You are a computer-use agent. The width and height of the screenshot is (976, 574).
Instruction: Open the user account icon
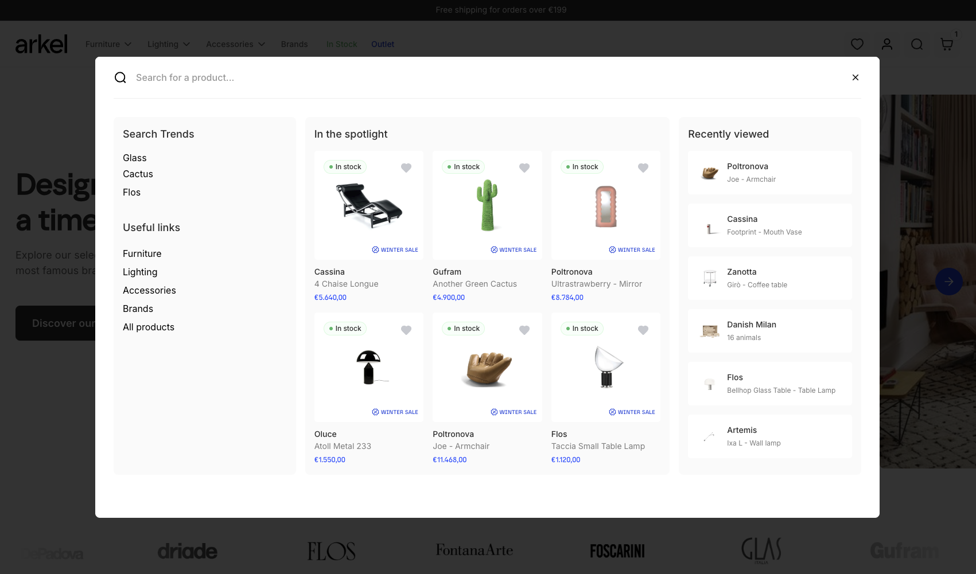click(x=886, y=44)
